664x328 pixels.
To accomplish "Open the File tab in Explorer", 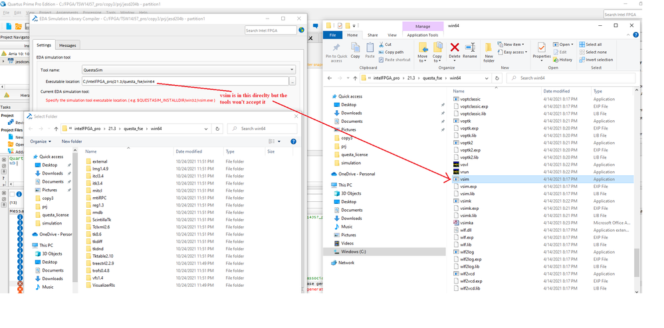I will point(333,35).
